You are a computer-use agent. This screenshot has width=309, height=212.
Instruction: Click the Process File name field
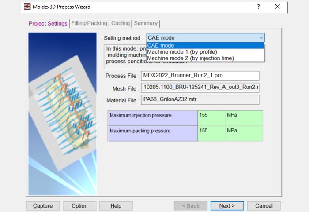pos(200,76)
